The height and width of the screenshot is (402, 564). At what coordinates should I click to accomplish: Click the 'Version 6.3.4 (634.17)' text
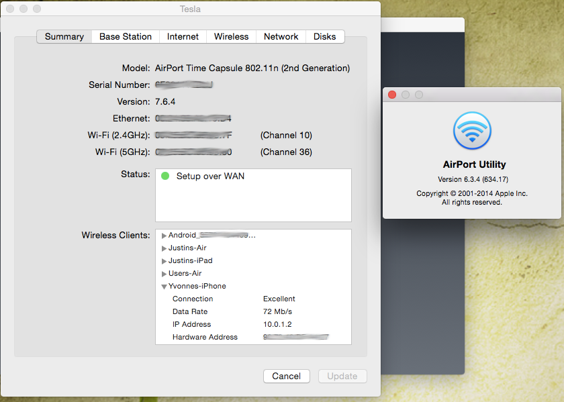[x=473, y=179]
